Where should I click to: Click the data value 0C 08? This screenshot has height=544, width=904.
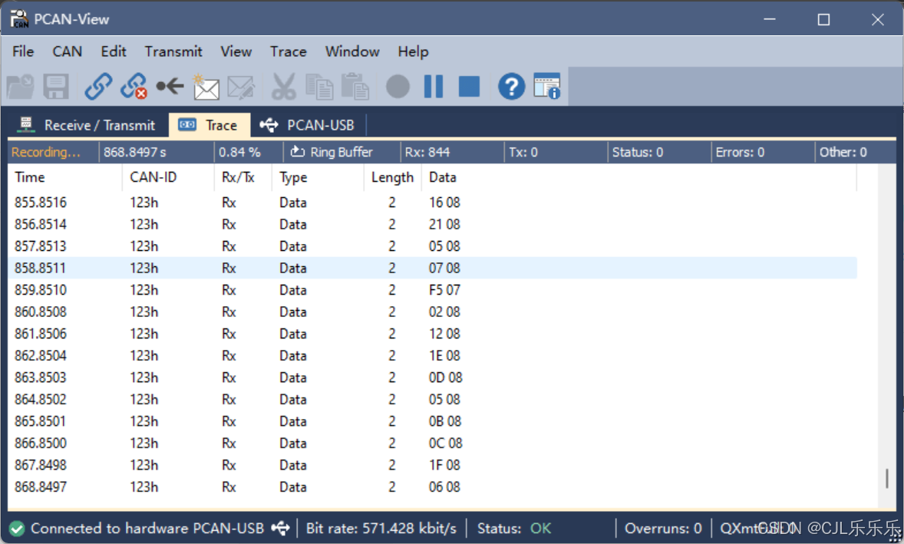(x=446, y=443)
